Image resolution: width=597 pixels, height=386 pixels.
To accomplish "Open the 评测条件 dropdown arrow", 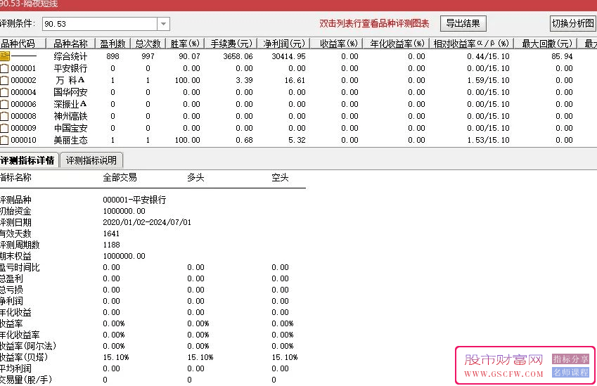I will pyautogui.click(x=163, y=24).
